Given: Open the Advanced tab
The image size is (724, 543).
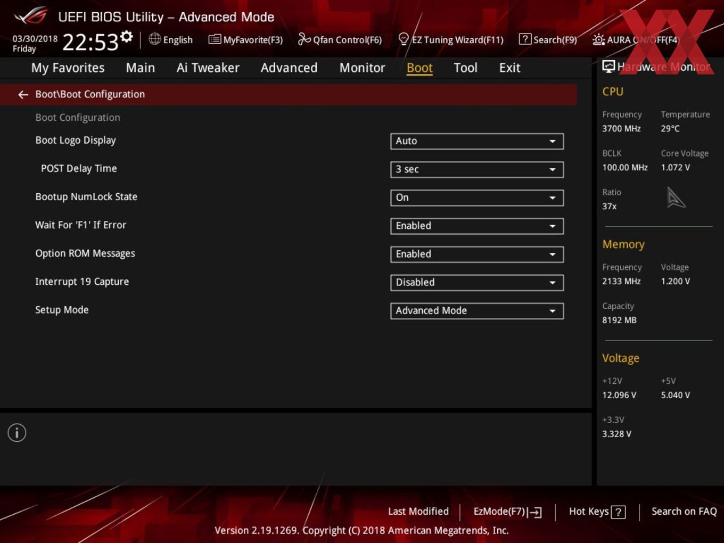Looking at the screenshot, I should (289, 68).
